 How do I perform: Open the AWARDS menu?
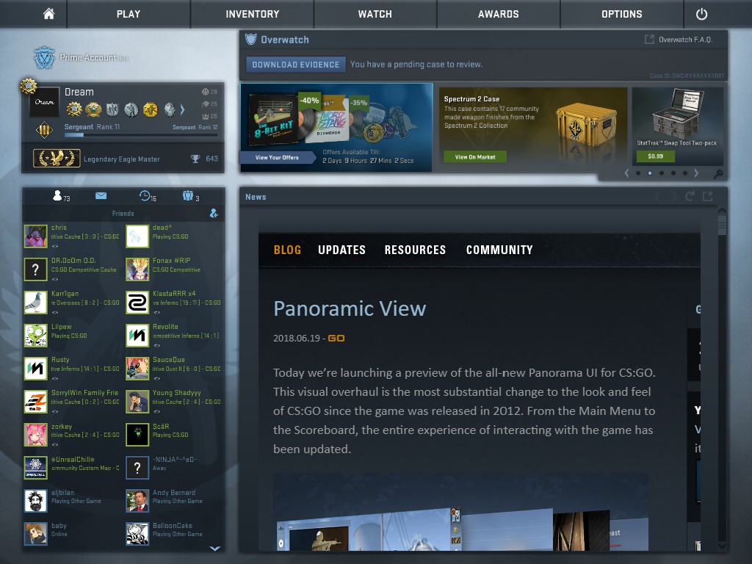point(499,14)
